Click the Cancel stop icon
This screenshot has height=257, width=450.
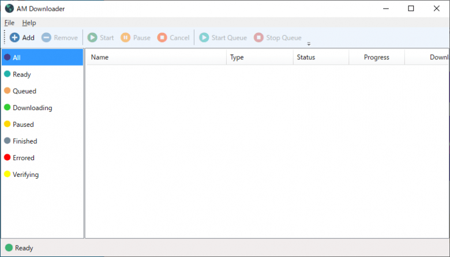click(x=162, y=37)
